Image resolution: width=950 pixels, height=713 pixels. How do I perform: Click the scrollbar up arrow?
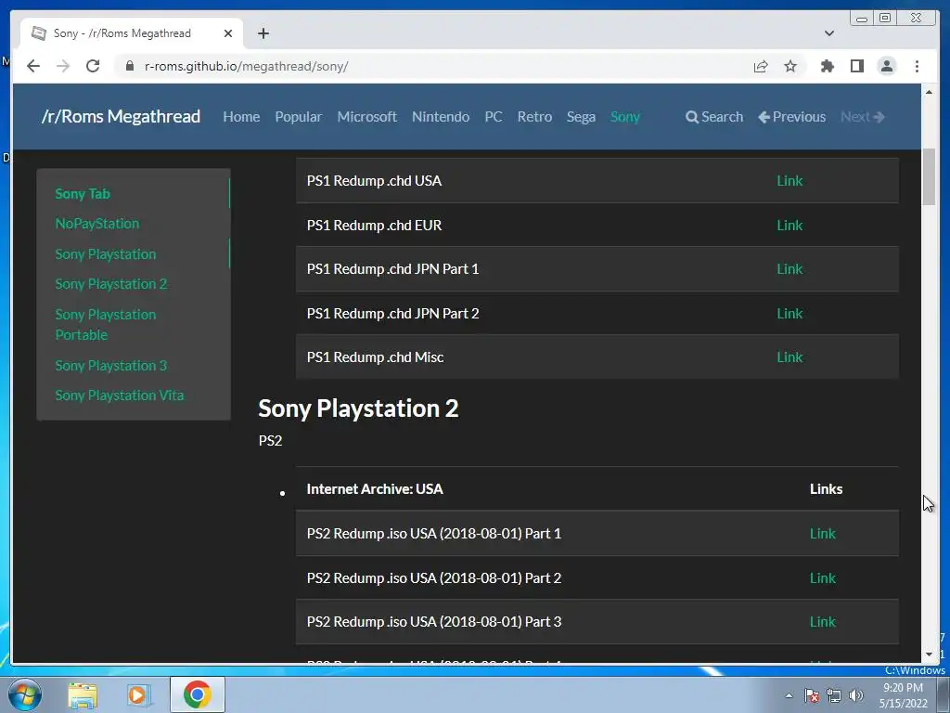(929, 92)
